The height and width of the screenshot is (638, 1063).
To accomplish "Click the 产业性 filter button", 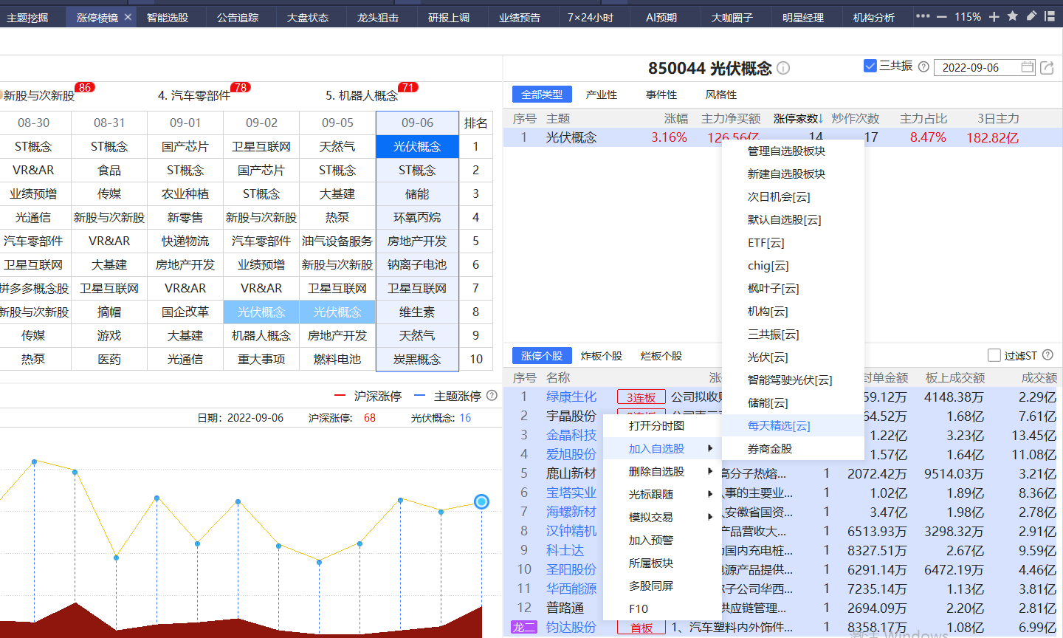I will tap(601, 95).
